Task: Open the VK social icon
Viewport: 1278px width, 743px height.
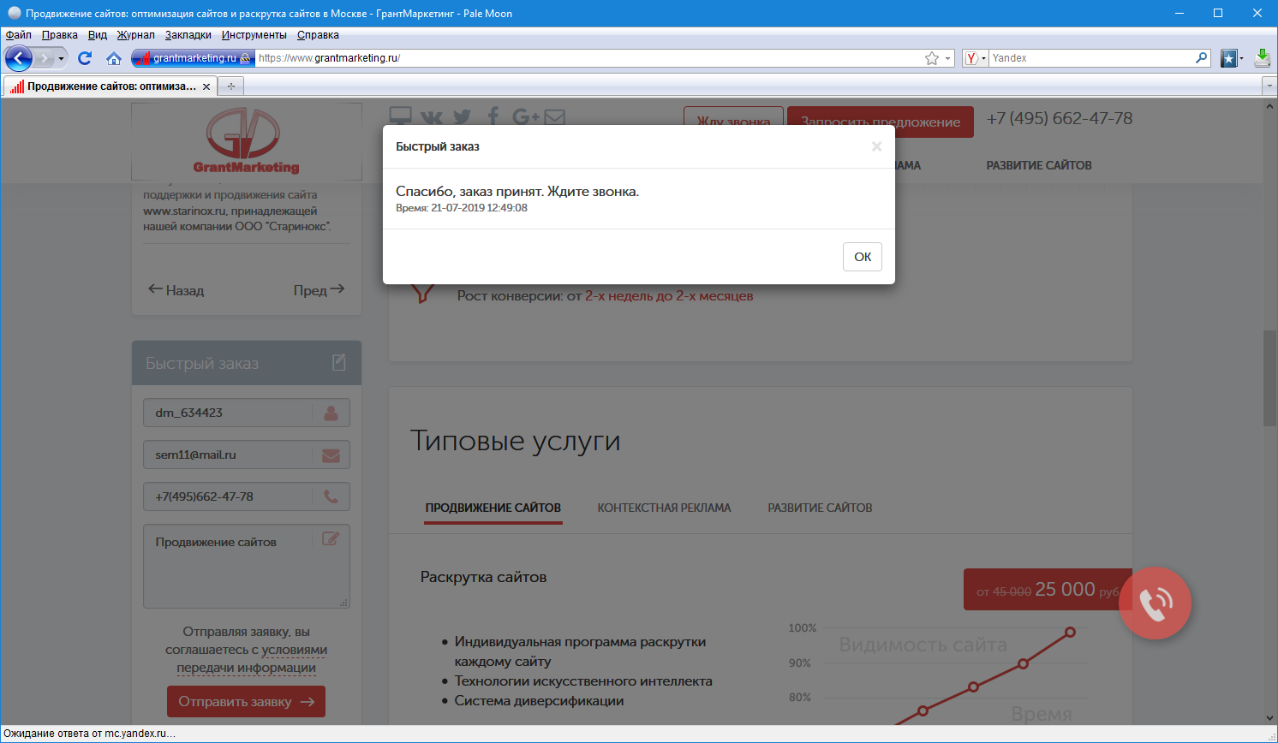Action: pos(432,117)
